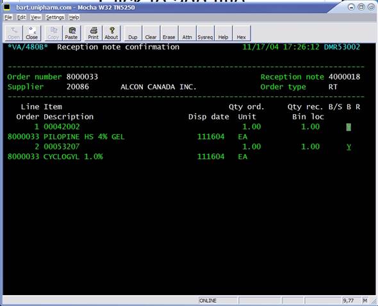Open the View menu

pos(36,17)
